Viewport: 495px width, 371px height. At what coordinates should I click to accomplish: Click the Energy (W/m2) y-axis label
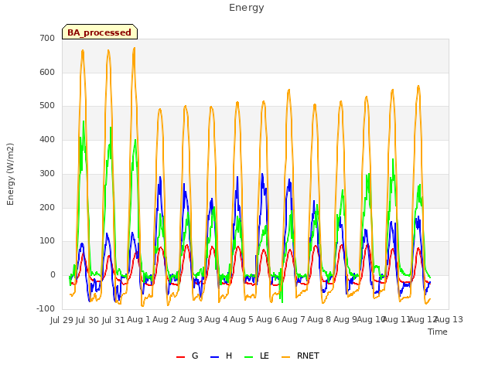pos(10,174)
